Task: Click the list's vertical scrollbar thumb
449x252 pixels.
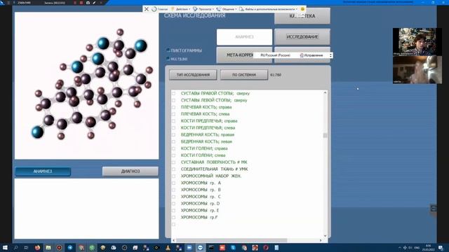Action: [325, 135]
